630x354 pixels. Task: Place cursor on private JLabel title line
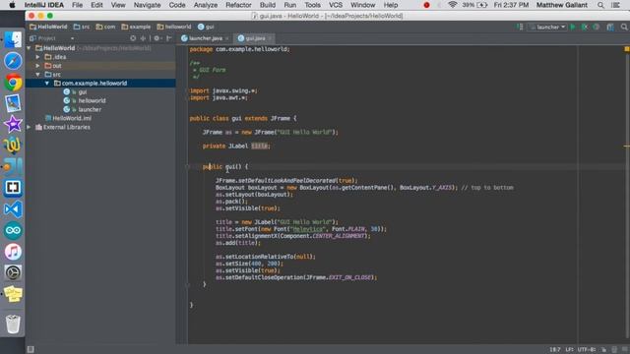tap(236, 147)
